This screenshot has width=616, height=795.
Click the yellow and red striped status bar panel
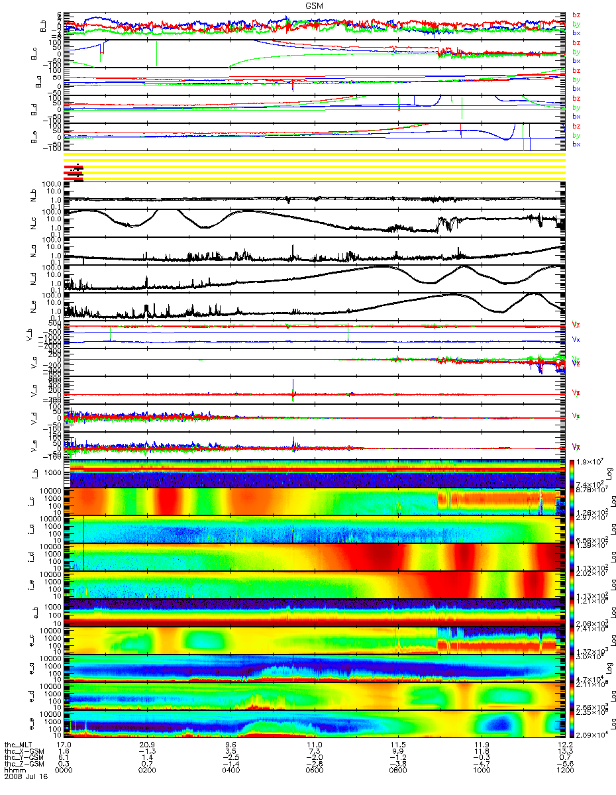click(314, 167)
